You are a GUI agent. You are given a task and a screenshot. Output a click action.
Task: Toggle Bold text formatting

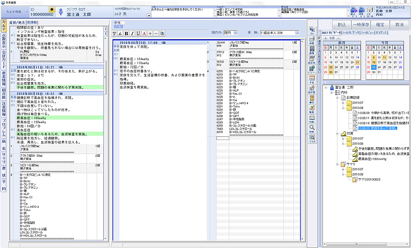tap(126, 34)
